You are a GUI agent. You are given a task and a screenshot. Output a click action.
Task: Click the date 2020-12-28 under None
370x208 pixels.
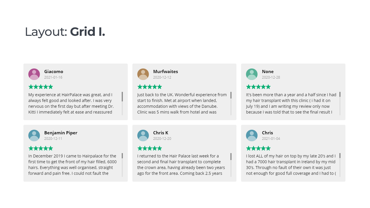pyautogui.click(x=271, y=77)
